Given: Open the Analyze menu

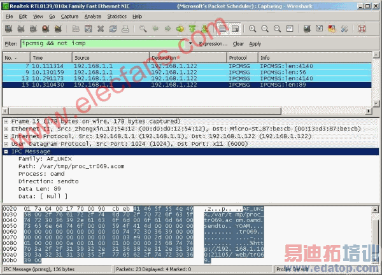Looking at the screenshot, I should (x=93, y=17).
